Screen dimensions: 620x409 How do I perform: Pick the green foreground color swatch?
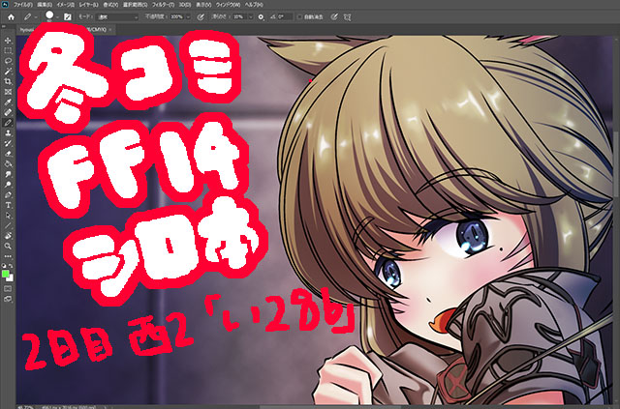click(x=5, y=274)
